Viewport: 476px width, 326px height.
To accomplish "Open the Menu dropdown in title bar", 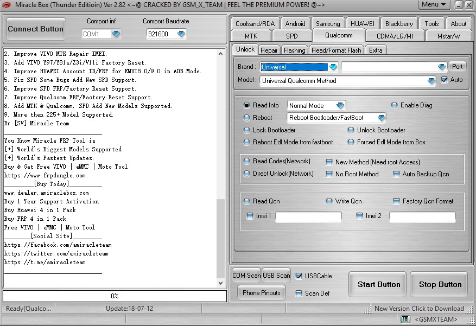I will [434, 4].
